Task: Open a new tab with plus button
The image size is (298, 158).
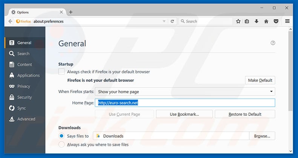Action: pyautogui.click(x=71, y=12)
